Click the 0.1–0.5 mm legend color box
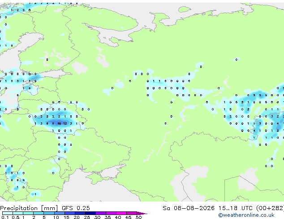Screen dimensions: 284x219 click(8, 213)
